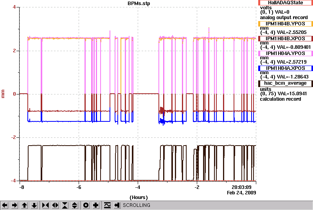Click the SCROLLING status label

tap(136, 205)
